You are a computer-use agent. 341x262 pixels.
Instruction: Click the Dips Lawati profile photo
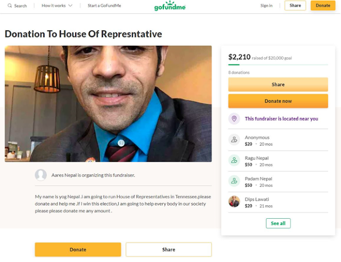point(234,202)
